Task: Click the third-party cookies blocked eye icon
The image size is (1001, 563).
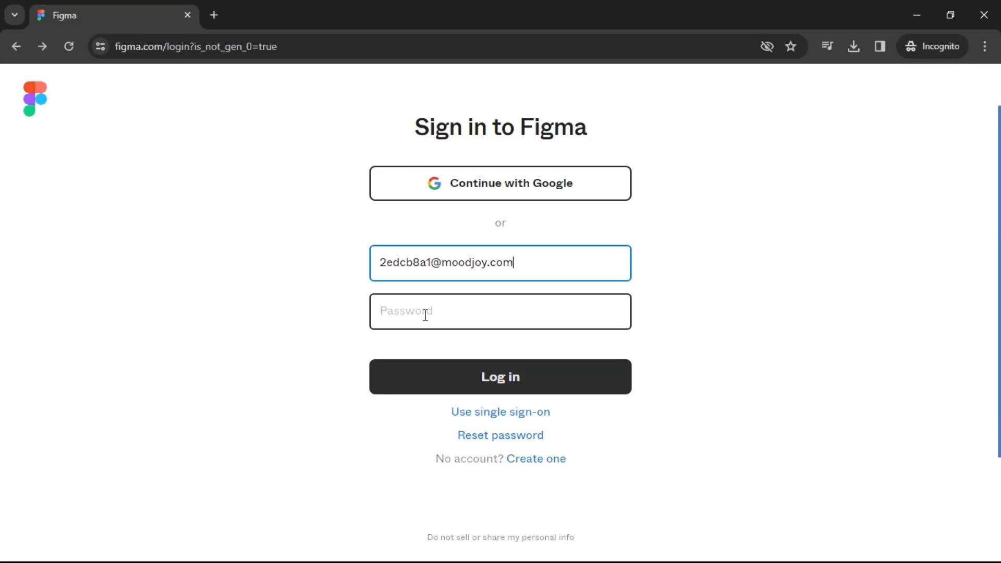Action: (767, 46)
